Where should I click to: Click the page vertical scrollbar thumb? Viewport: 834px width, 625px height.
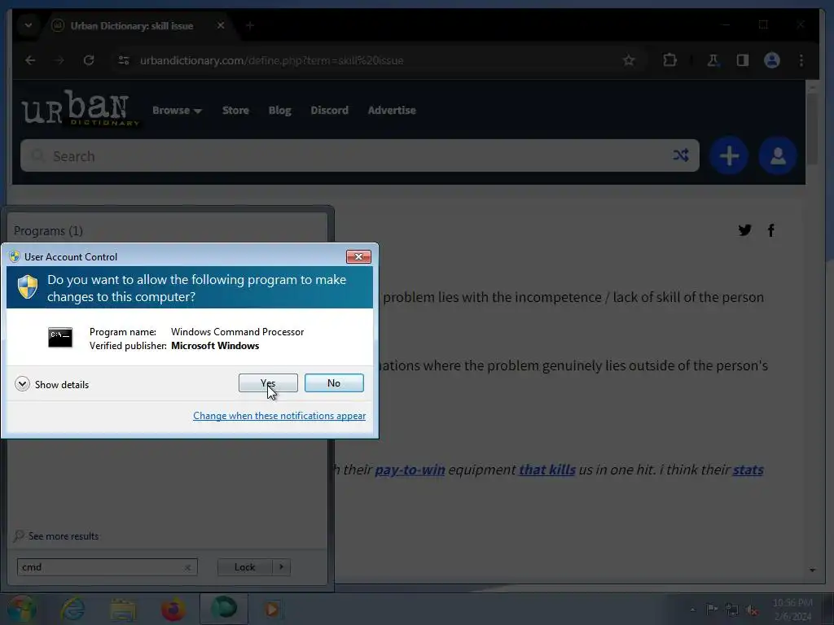(x=812, y=130)
